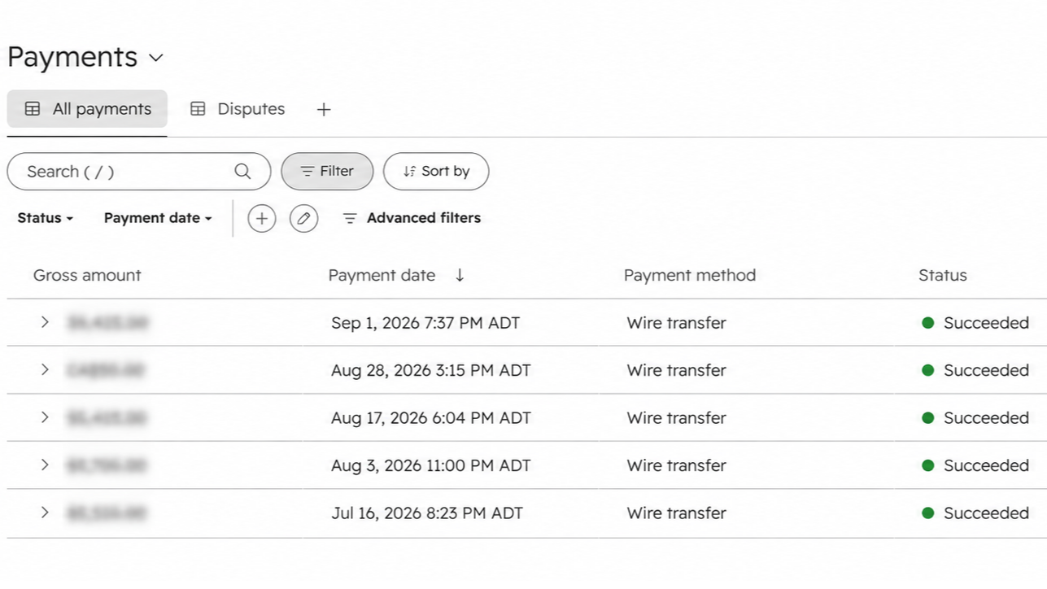Viewport: 1047px width, 589px height.
Task: Open the Payments title dropdown chevron
Action: point(156,58)
